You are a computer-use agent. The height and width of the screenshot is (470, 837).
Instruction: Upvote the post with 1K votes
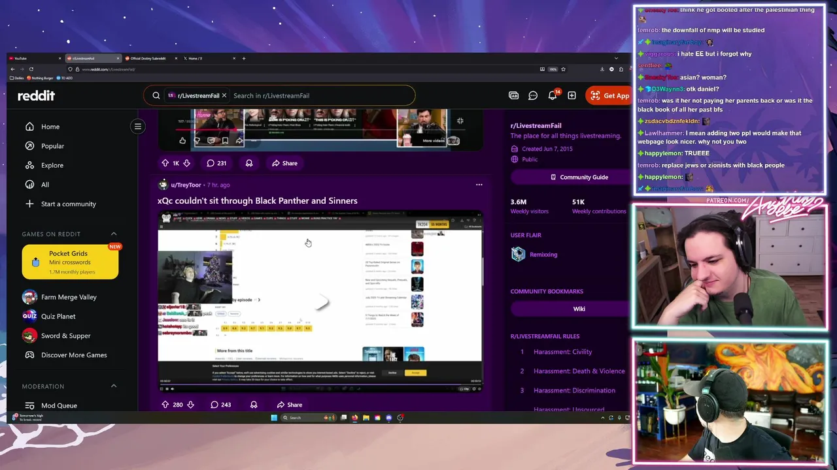165,163
